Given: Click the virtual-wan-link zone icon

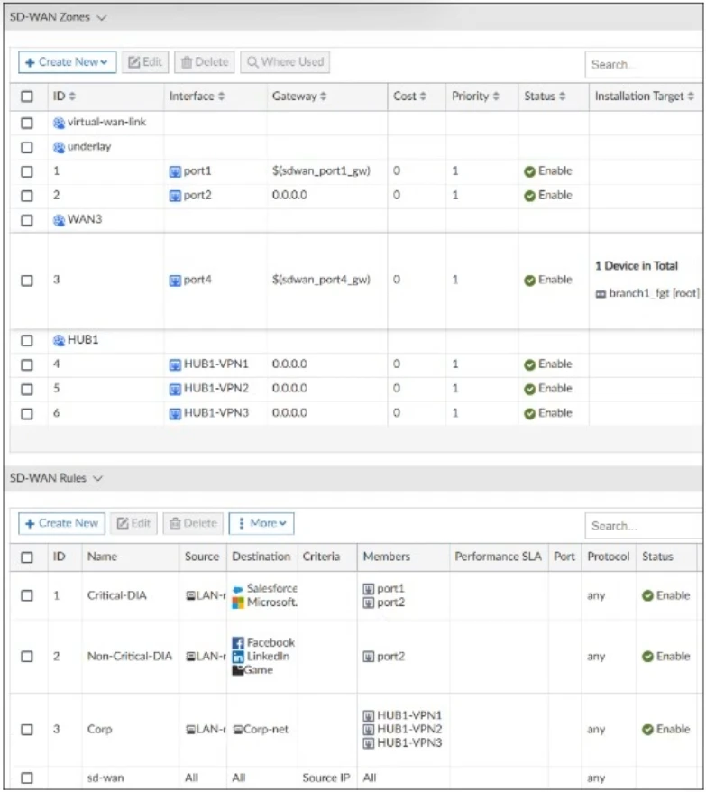Looking at the screenshot, I should pyautogui.click(x=60, y=122).
